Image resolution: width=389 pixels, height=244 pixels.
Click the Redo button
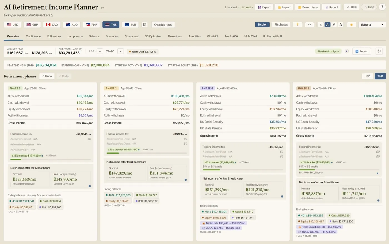coord(64,76)
